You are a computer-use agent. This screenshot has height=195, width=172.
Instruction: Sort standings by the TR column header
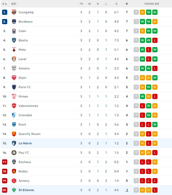tap(81, 4)
